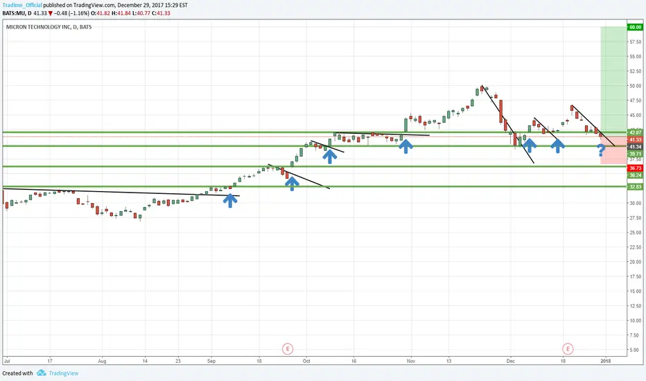Click the 'Jul' date axis label
This screenshot has height=381, width=646.
pos(7,361)
